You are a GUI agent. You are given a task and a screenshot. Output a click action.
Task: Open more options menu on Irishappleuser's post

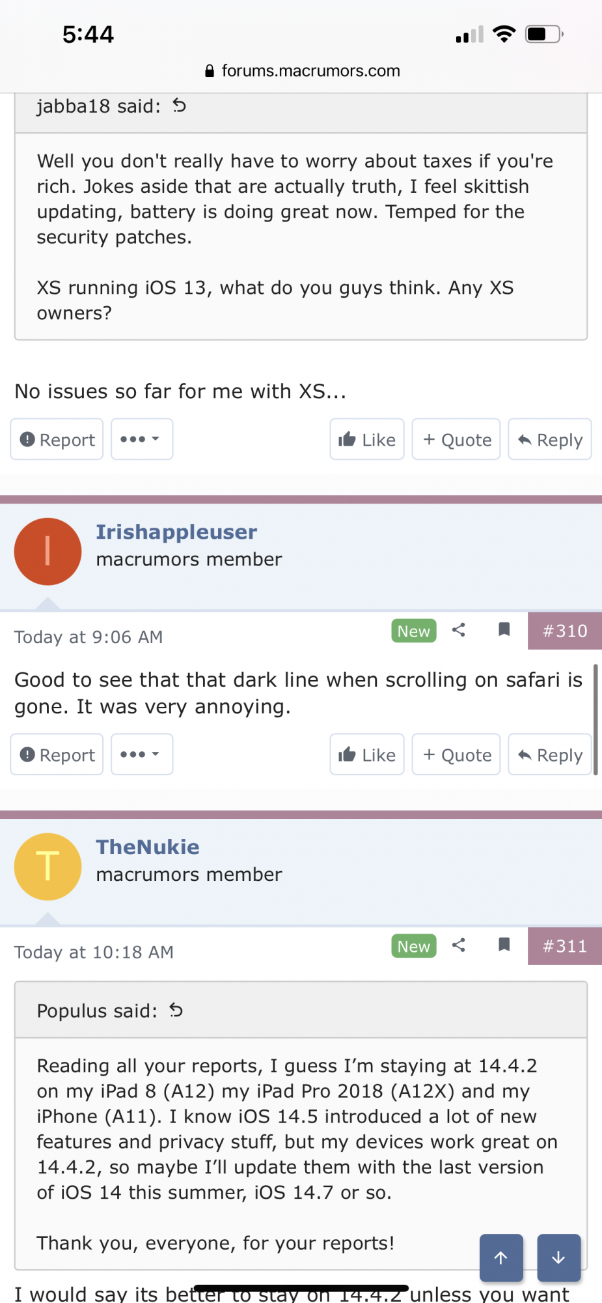pyautogui.click(x=141, y=754)
